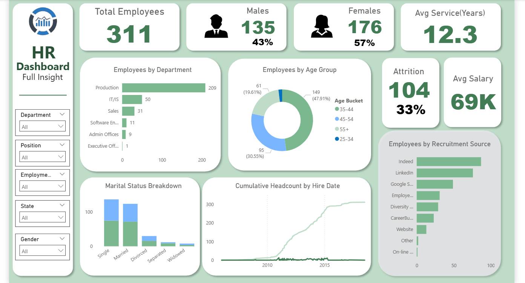Click the CareerBuilder recruitment source bar
525x283 pixels.
(x=425, y=218)
